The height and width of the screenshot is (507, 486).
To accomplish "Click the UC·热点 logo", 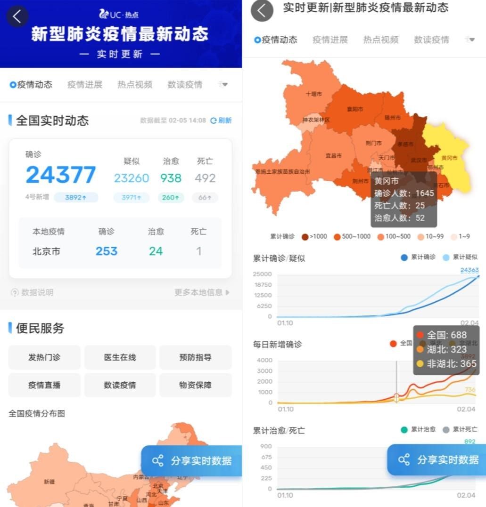I will click(117, 14).
